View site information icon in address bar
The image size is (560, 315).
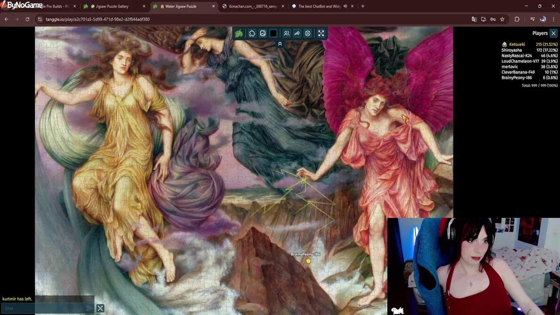pyautogui.click(x=40, y=19)
